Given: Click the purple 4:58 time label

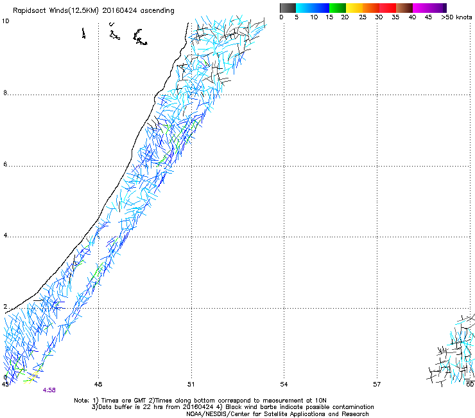Looking at the screenshot, I should pos(49,390).
